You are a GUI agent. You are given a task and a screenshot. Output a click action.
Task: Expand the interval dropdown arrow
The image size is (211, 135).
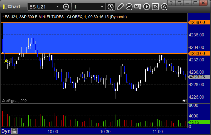click(102, 7)
